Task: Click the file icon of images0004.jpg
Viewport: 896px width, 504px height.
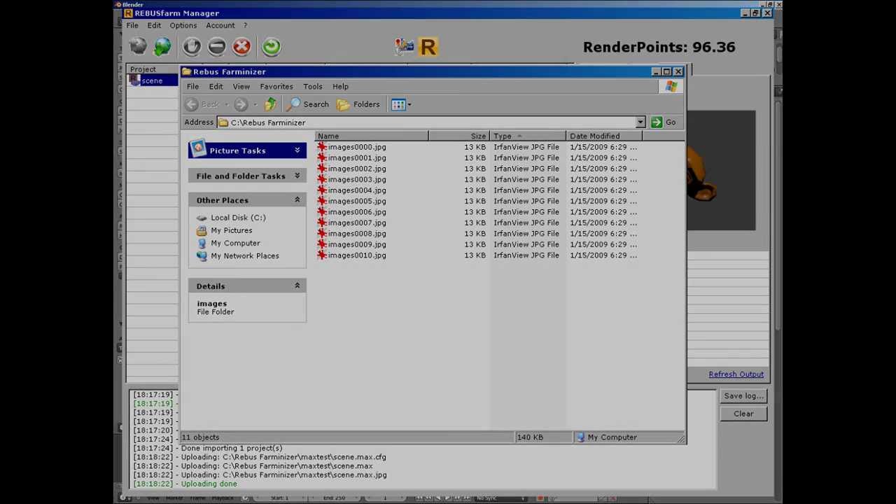Action: [322, 190]
